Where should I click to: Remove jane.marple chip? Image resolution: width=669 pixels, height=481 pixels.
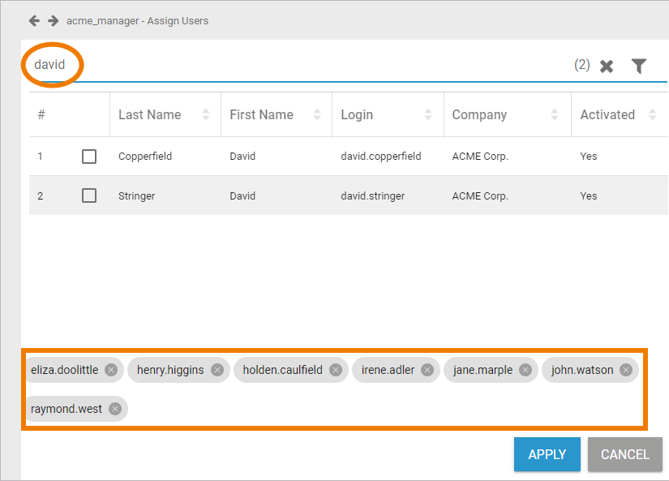525,370
